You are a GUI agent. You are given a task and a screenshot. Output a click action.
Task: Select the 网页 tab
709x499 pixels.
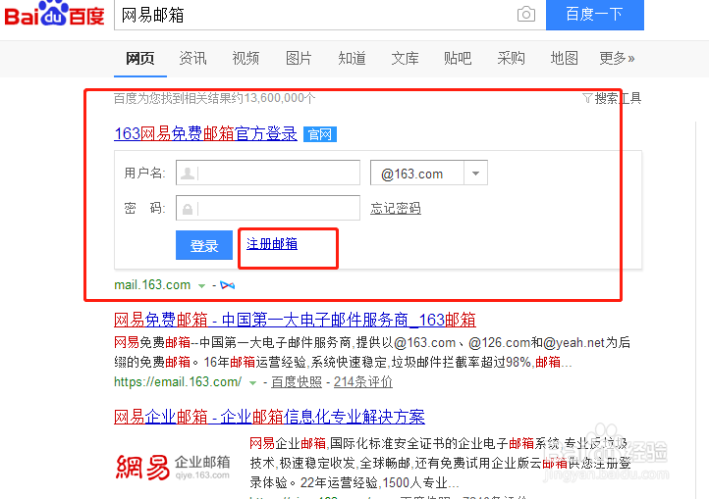pos(140,58)
